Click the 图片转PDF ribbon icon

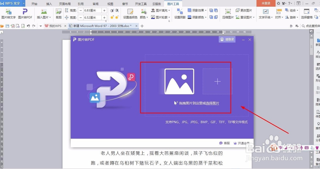tap(25, 14)
